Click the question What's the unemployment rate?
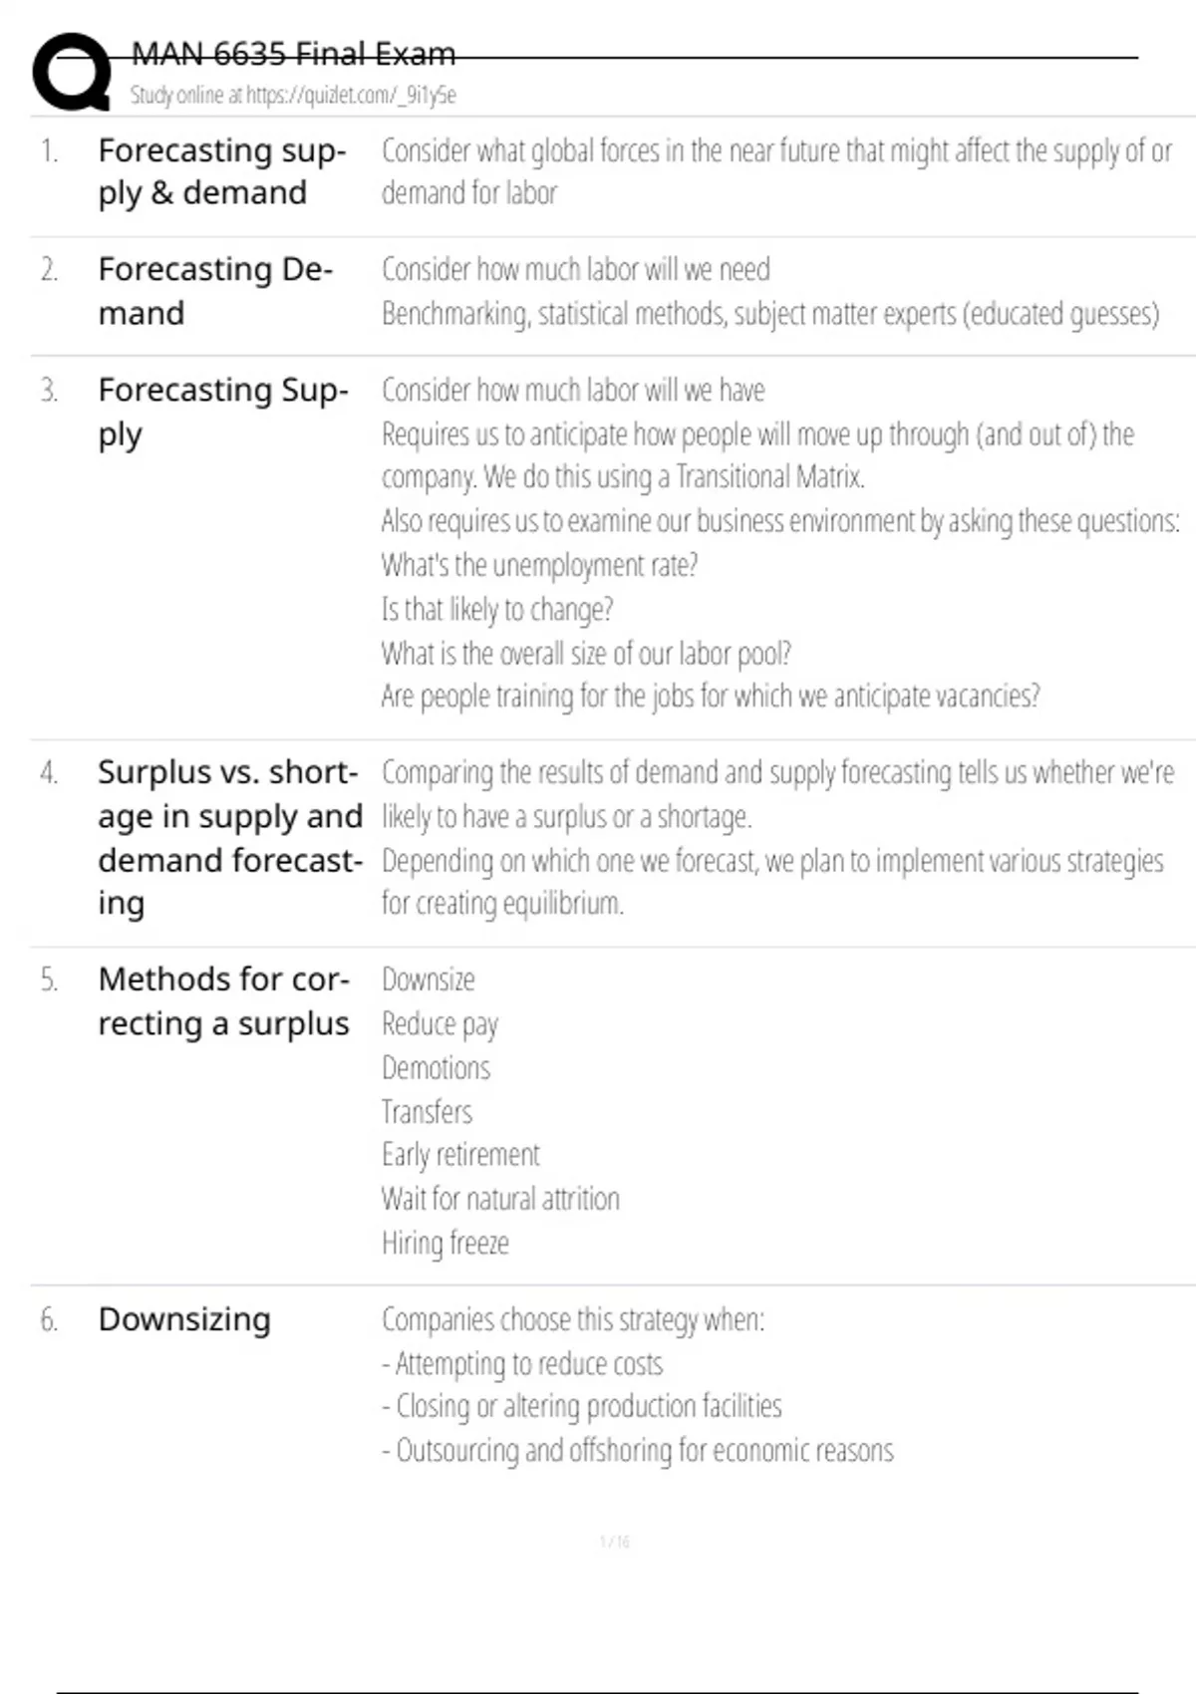 click(539, 565)
